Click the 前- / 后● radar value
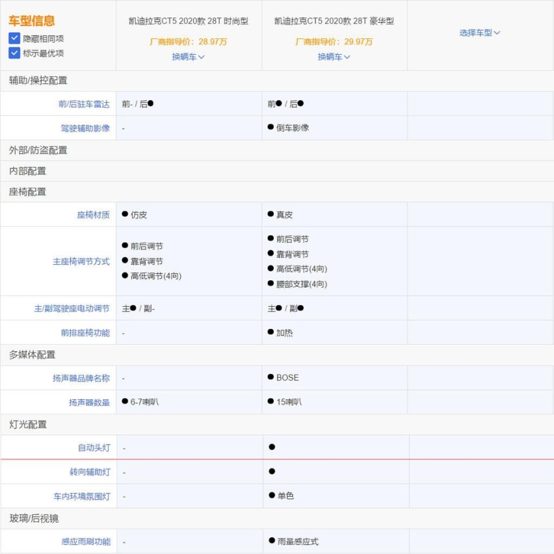Screen dimensions: 554x554 tap(138, 104)
